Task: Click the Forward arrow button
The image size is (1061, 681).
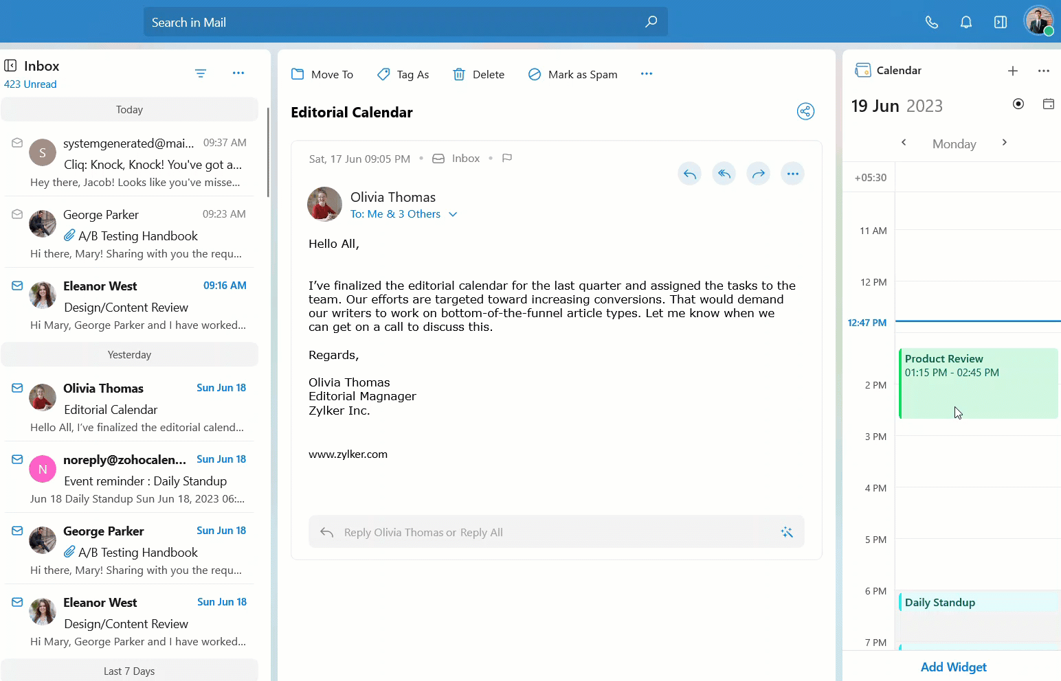Action: (759, 174)
